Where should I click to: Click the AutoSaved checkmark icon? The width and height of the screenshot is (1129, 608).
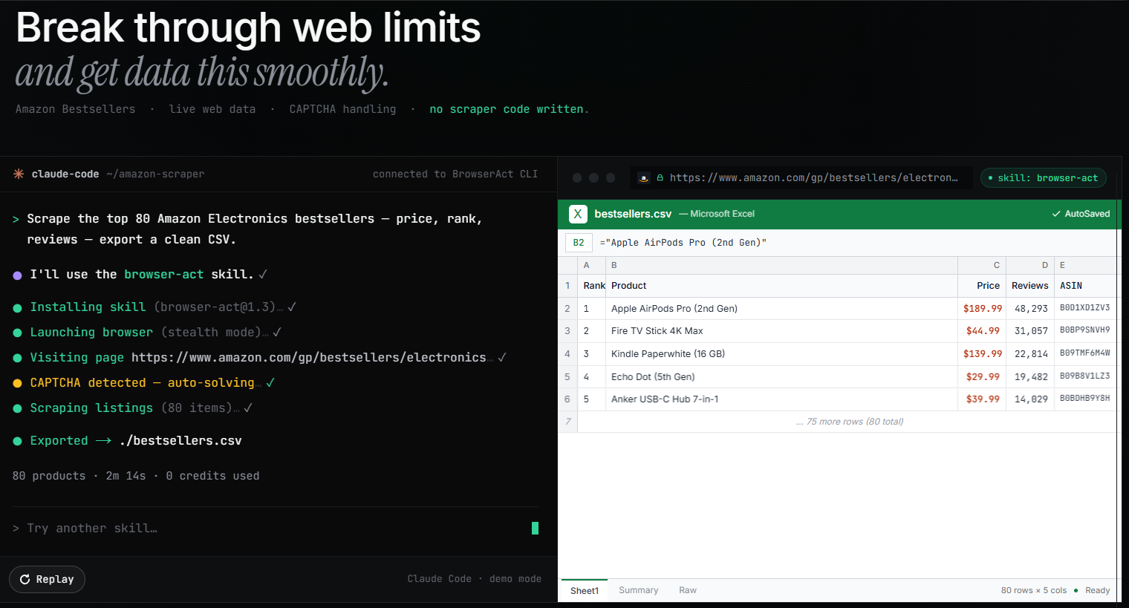tap(1056, 214)
